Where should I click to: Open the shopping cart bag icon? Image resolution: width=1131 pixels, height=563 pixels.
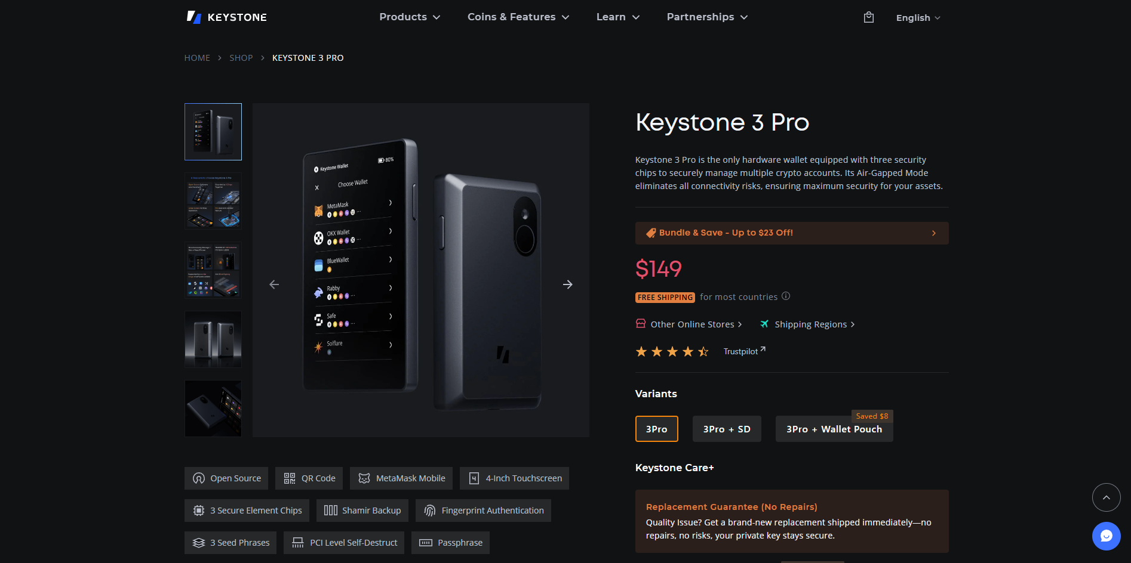868,17
